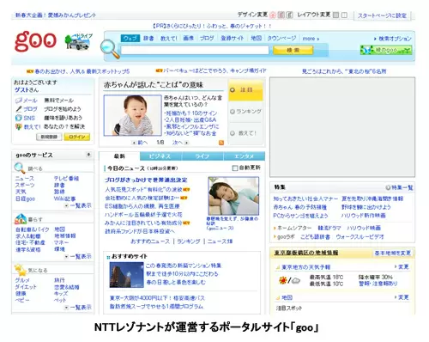Click the car drive icon near logo

click(x=78, y=42)
